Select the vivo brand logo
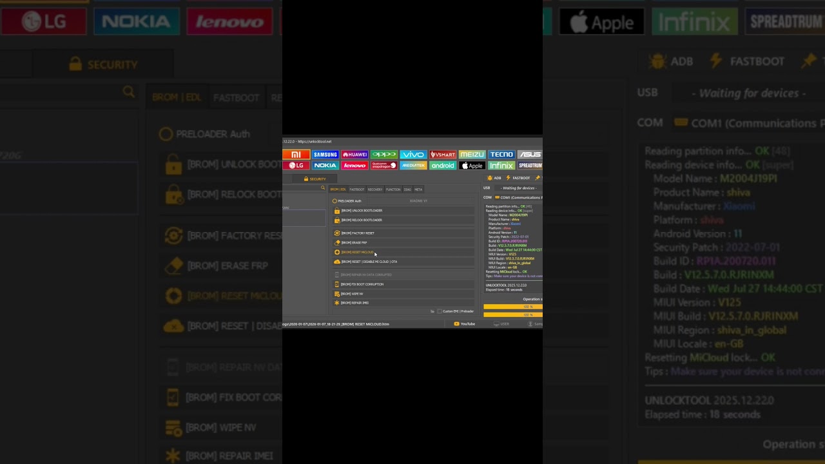Screen dimensions: 825x464 pos(413,155)
